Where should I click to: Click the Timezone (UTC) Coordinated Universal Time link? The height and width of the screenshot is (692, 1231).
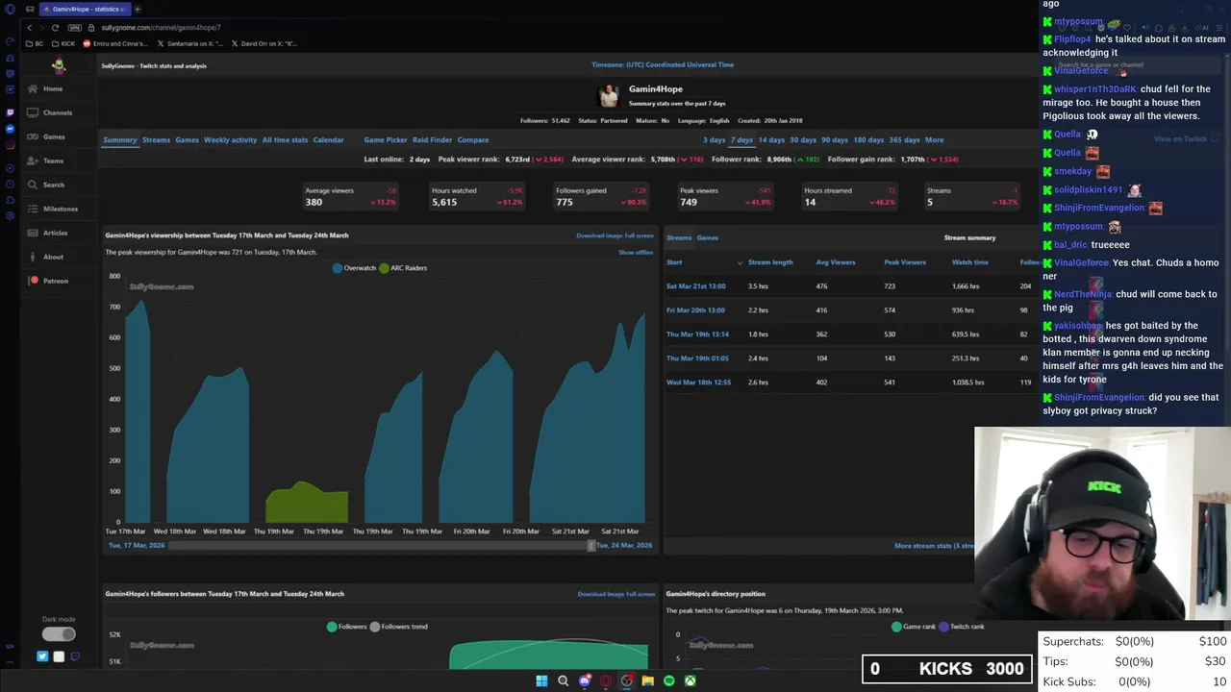click(x=663, y=64)
